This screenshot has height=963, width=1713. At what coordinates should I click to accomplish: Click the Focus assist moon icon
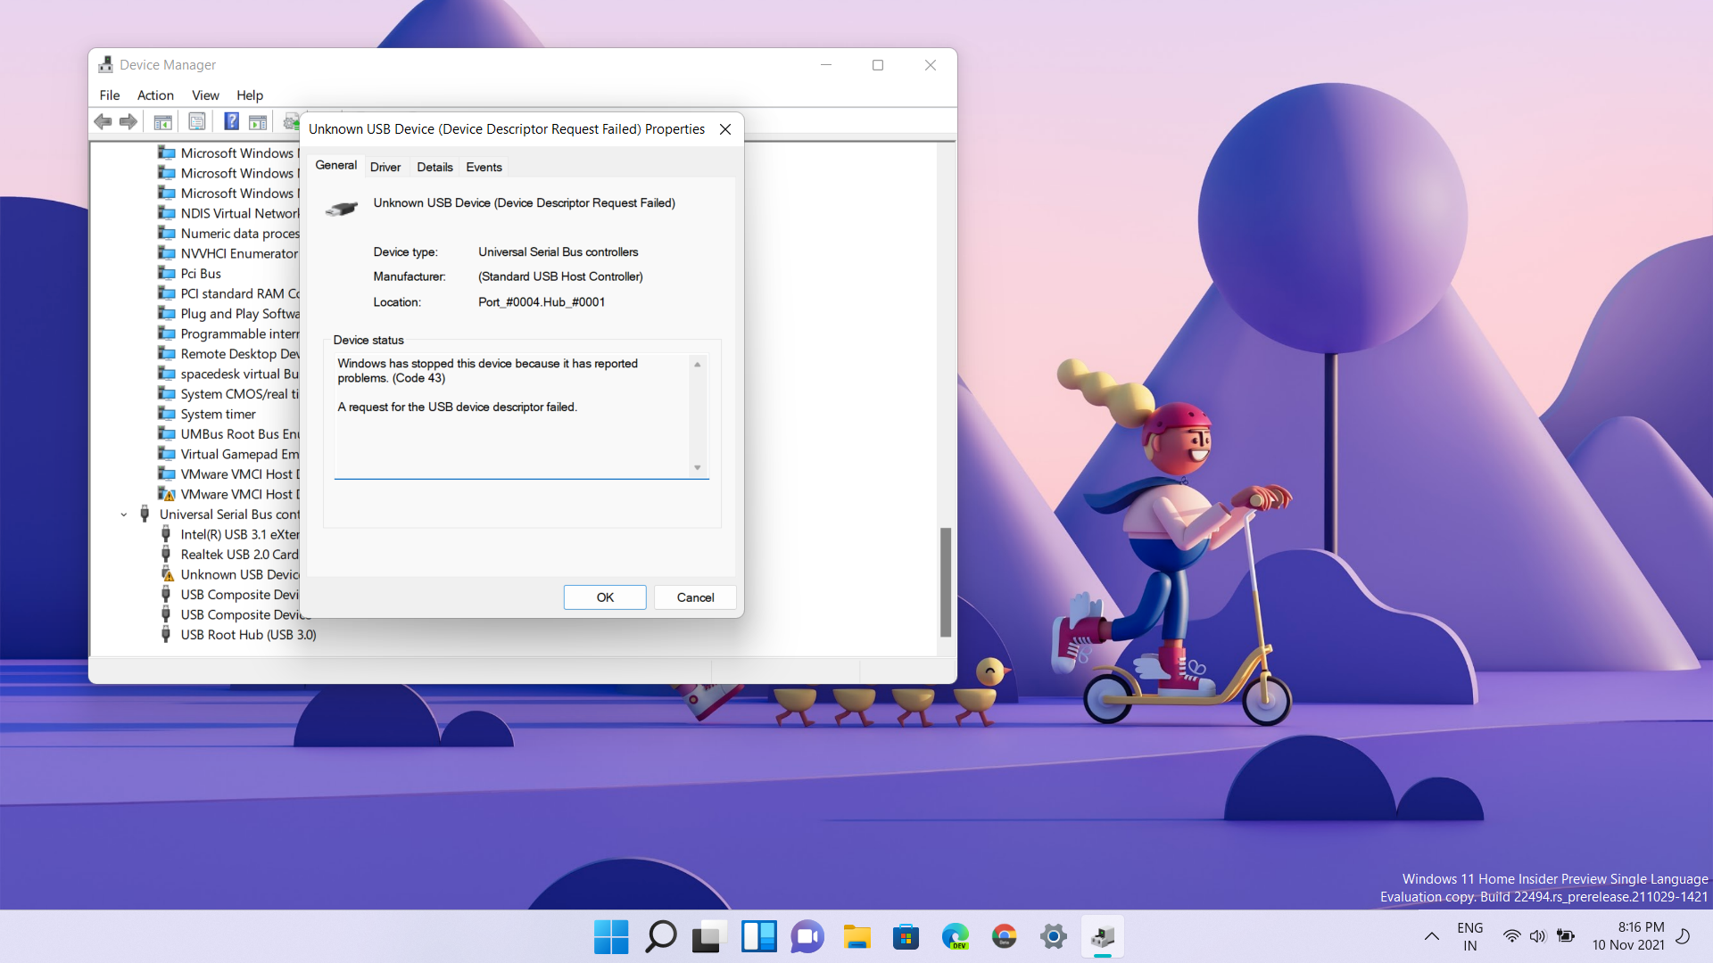point(1684,936)
